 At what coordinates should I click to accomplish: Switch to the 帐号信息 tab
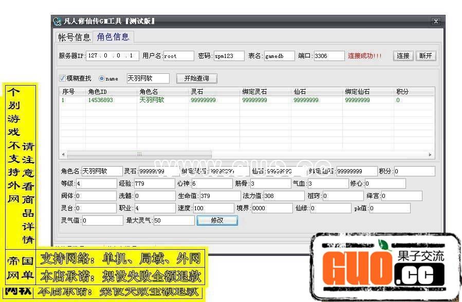pos(74,37)
